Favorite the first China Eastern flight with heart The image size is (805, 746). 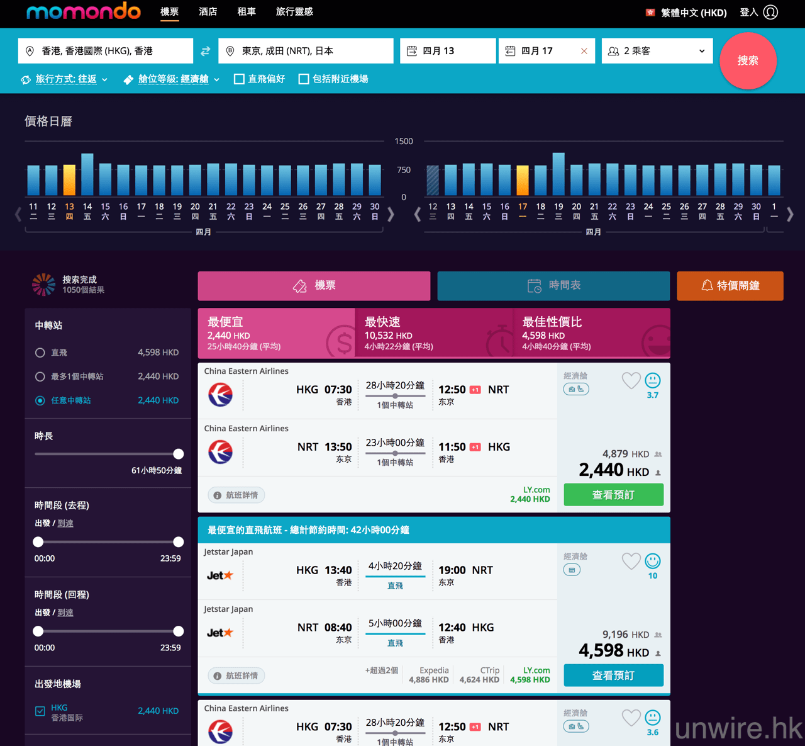point(631,380)
